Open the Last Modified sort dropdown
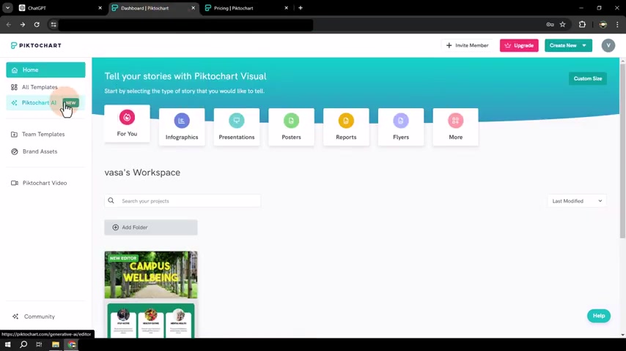Image resolution: width=626 pixels, height=351 pixels. pyautogui.click(x=577, y=201)
